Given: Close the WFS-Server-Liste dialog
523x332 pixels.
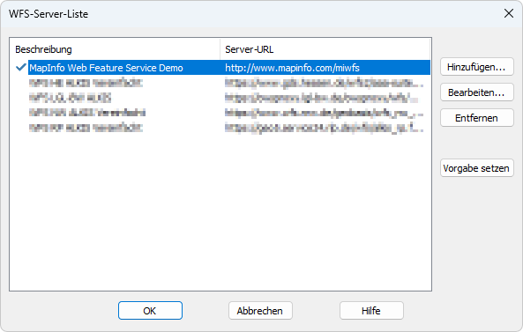Looking at the screenshot, I should point(509,13).
